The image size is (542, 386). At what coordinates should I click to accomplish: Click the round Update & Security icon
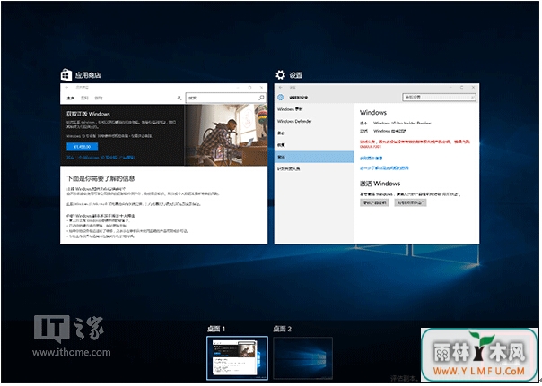pyautogui.click(x=281, y=98)
